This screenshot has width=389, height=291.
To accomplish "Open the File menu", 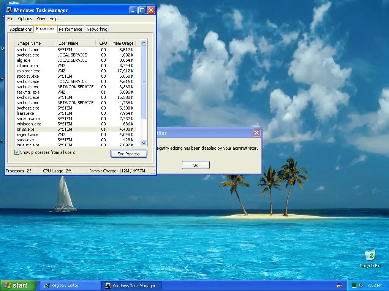I will coord(10,19).
